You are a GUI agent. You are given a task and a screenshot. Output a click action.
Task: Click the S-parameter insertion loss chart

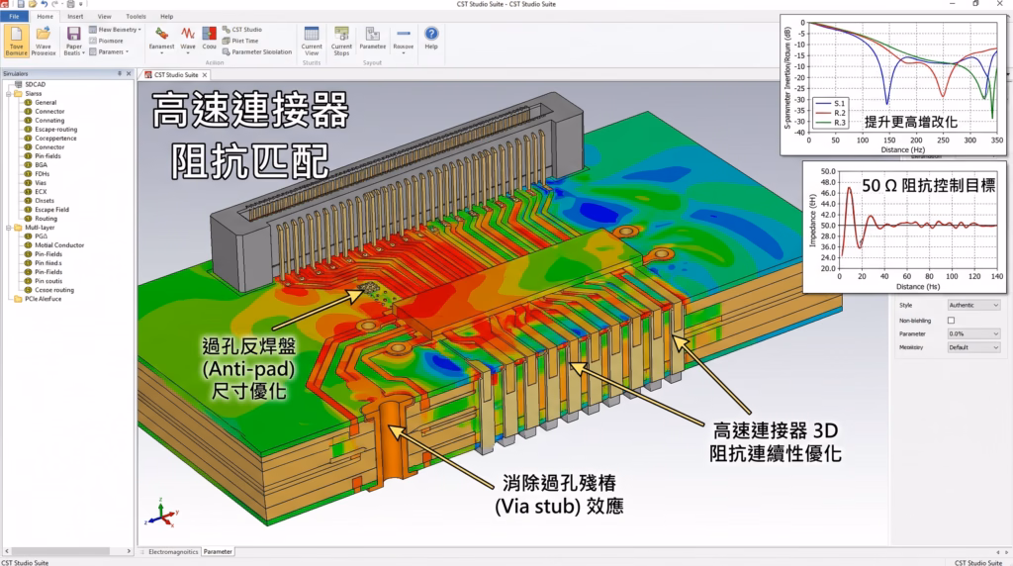tap(893, 85)
